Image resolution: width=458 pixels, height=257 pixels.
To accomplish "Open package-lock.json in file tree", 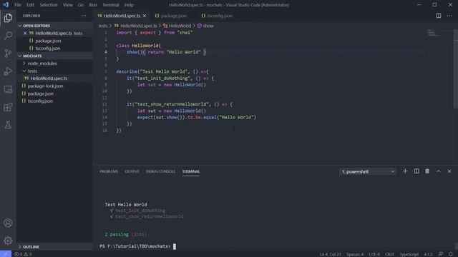I will pos(45,86).
